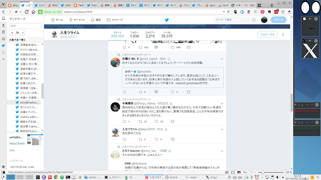Open @msX_lawyer profile link

pyautogui.click(x=148, y=59)
